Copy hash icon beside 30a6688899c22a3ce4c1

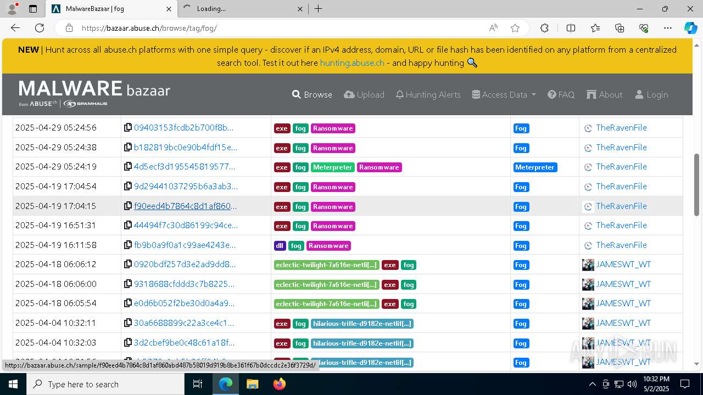point(128,323)
